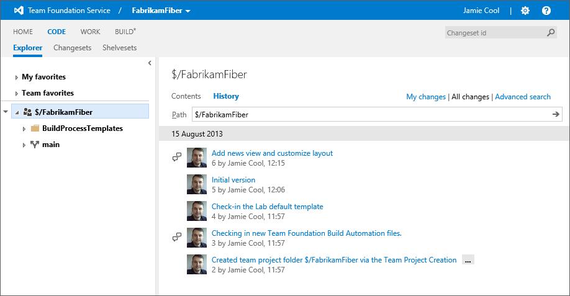570x296 pixels.
Task: Click avatar for Created team project folder changeset
Action: pos(197,264)
